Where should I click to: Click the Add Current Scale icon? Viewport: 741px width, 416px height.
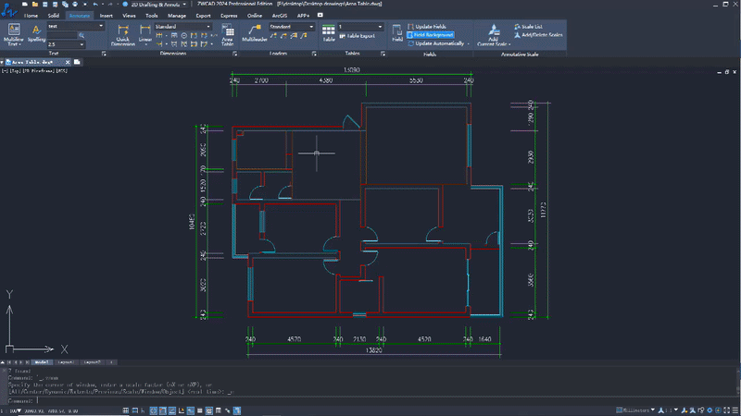492,35
